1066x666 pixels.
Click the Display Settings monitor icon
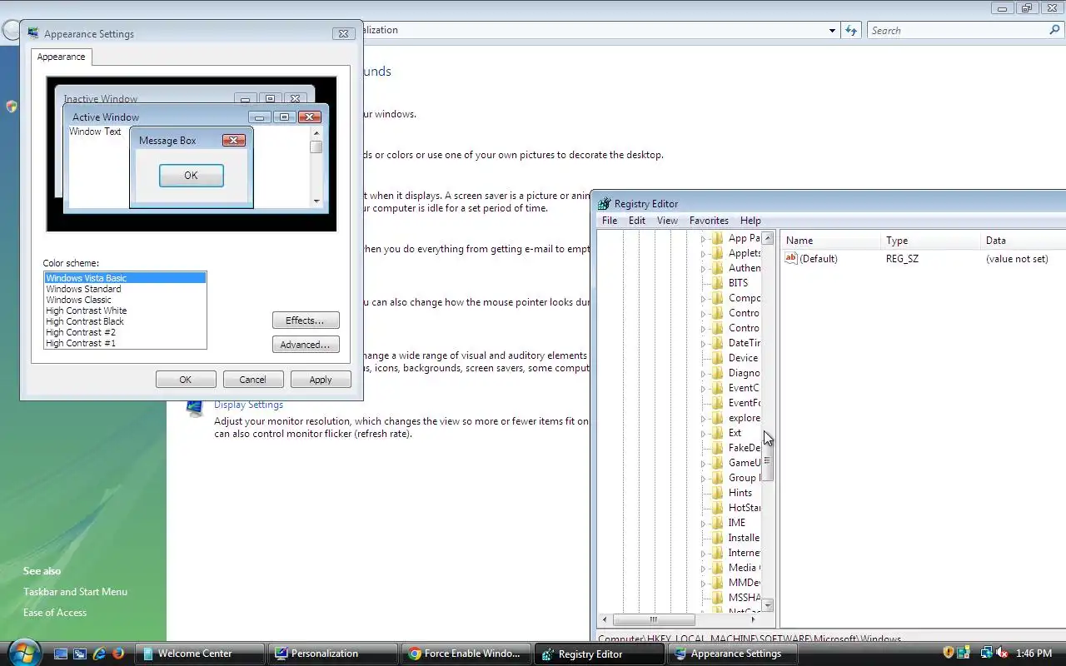pyautogui.click(x=195, y=407)
